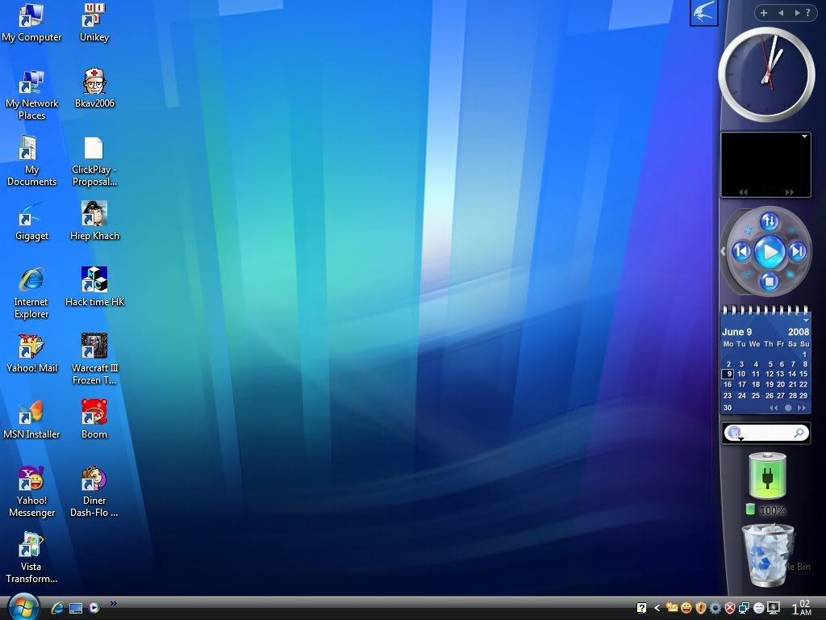Go to next sidebar page arrow
This screenshot has width=826, height=620.
click(797, 12)
